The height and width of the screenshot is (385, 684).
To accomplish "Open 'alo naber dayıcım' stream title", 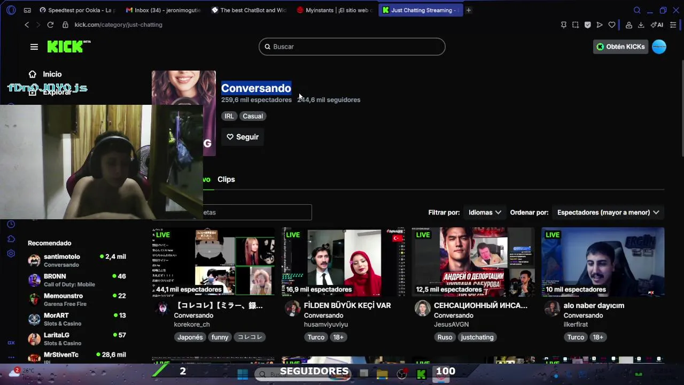I will (594, 306).
